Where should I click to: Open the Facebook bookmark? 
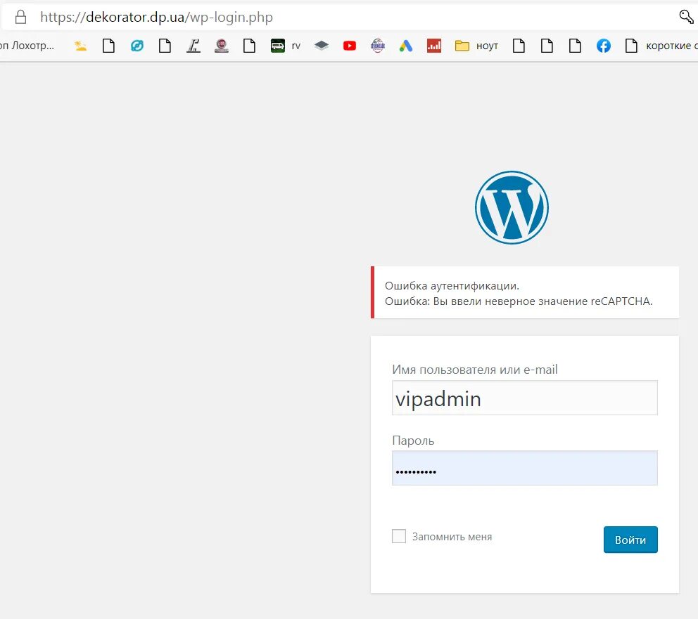(603, 46)
